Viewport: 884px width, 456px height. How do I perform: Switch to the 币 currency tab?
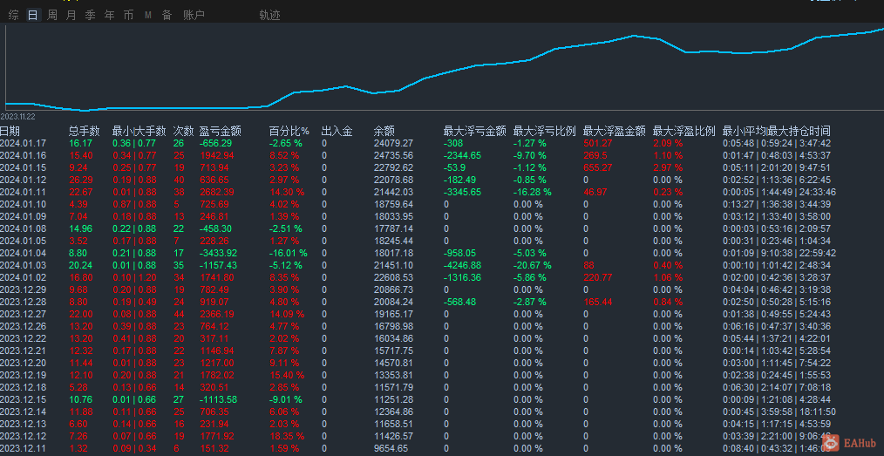(x=129, y=15)
